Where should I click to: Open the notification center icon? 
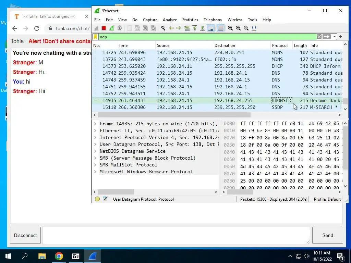point(340,256)
